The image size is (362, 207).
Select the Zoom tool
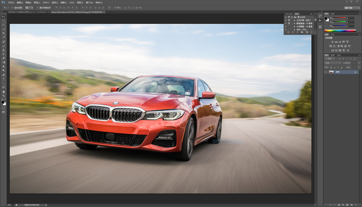[x=3, y=96]
